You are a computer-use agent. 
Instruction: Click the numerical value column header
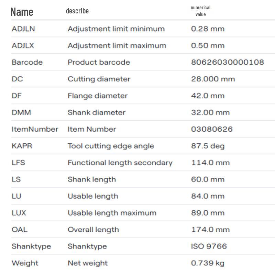tap(200, 11)
